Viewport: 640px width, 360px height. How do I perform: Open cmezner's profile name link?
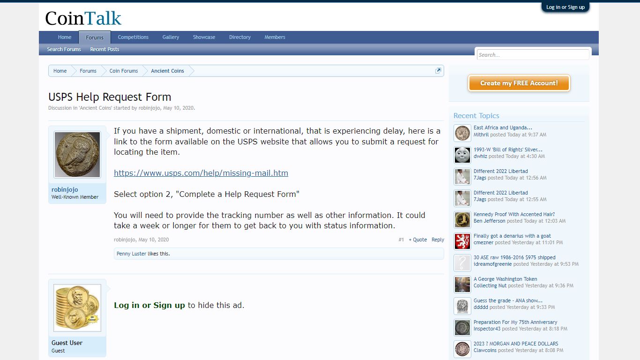(x=484, y=242)
